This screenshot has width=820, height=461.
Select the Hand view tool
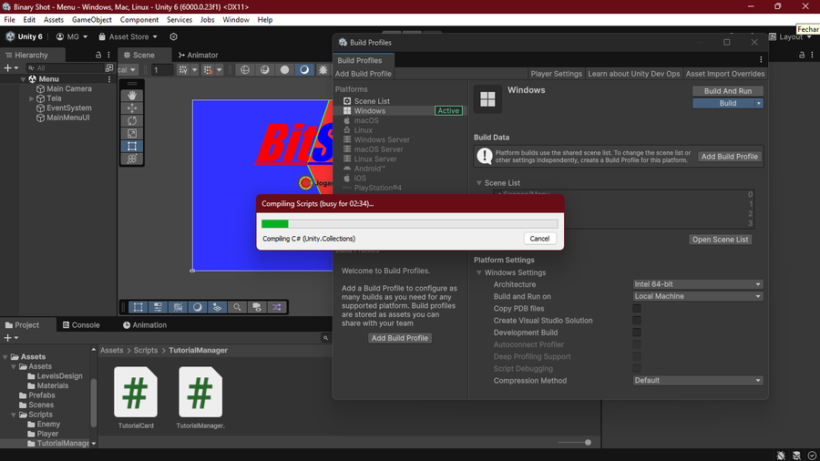coord(132,95)
